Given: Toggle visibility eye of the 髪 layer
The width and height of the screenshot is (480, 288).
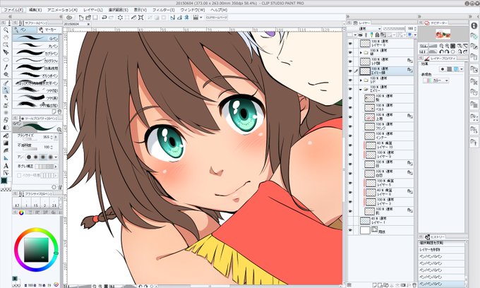Looking at the screenshot, I should pos(350,99).
